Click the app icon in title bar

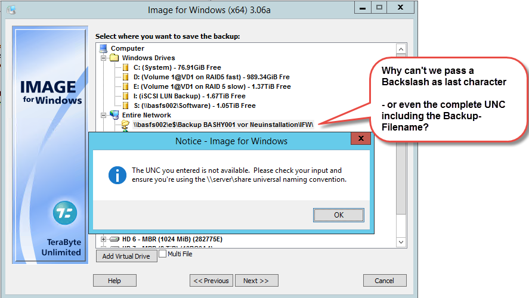click(11, 10)
